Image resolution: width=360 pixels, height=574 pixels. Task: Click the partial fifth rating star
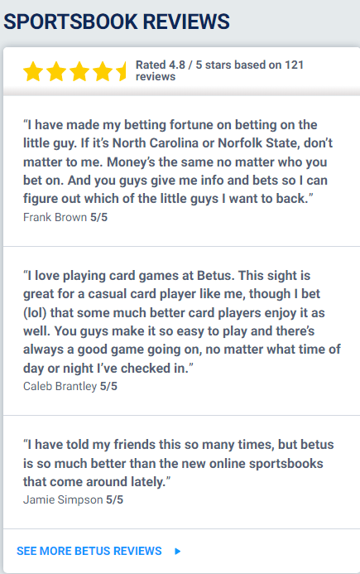click(121, 71)
